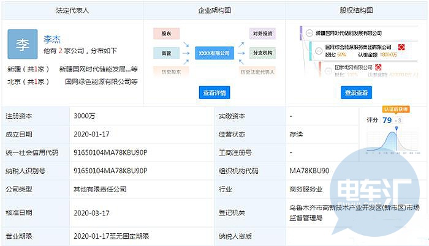The width and height of the screenshot is (429, 246).
Task: Select 分支机构 box in structure diagram
Action: (262, 53)
